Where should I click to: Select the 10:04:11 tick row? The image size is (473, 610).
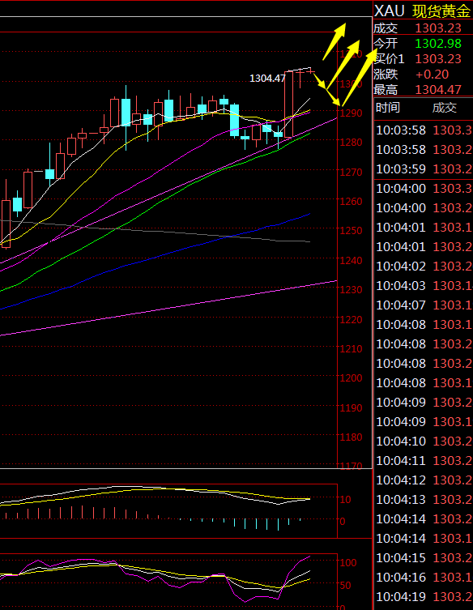point(424,461)
